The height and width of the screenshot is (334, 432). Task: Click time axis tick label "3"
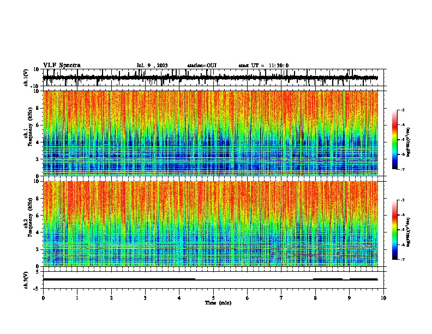[145, 298]
